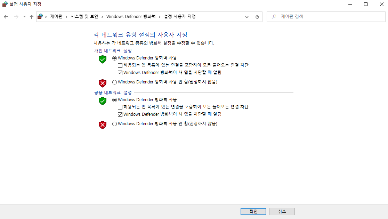Click 개인 네트워크 설정 heading

[x=113, y=51]
